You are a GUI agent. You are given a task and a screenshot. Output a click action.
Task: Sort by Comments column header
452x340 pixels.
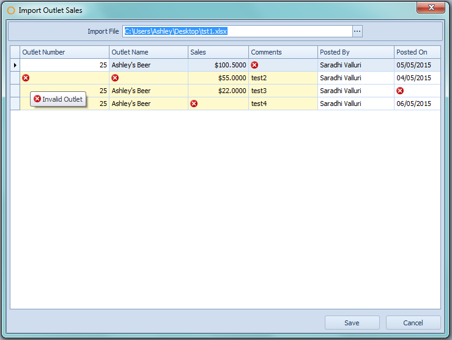pyautogui.click(x=283, y=52)
